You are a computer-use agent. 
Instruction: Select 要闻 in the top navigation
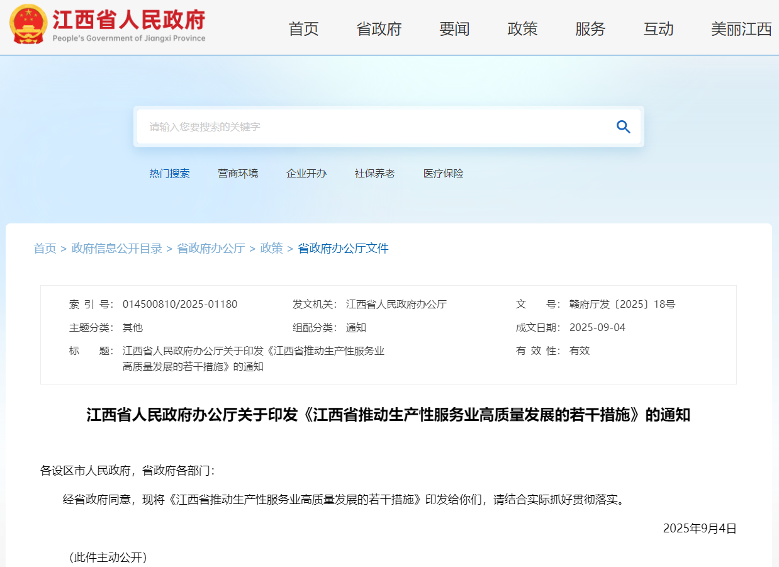pyautogui.click(x=454, y=29)
